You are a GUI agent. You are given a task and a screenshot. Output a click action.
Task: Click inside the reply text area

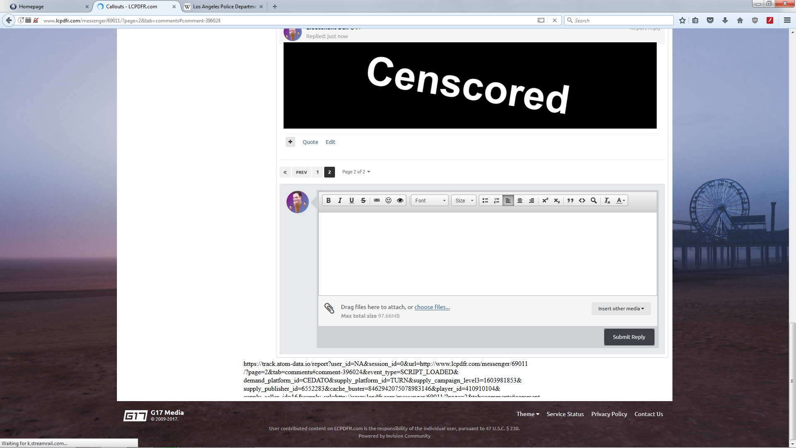coord(487,253)
